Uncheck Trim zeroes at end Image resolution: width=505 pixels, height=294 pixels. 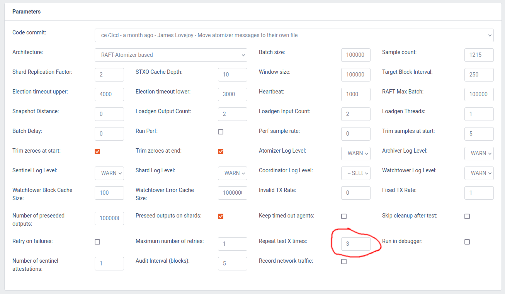[221, 151]
